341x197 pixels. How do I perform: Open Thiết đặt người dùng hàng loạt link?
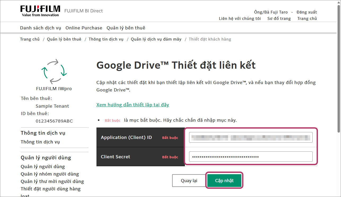(x=51, y=192)
